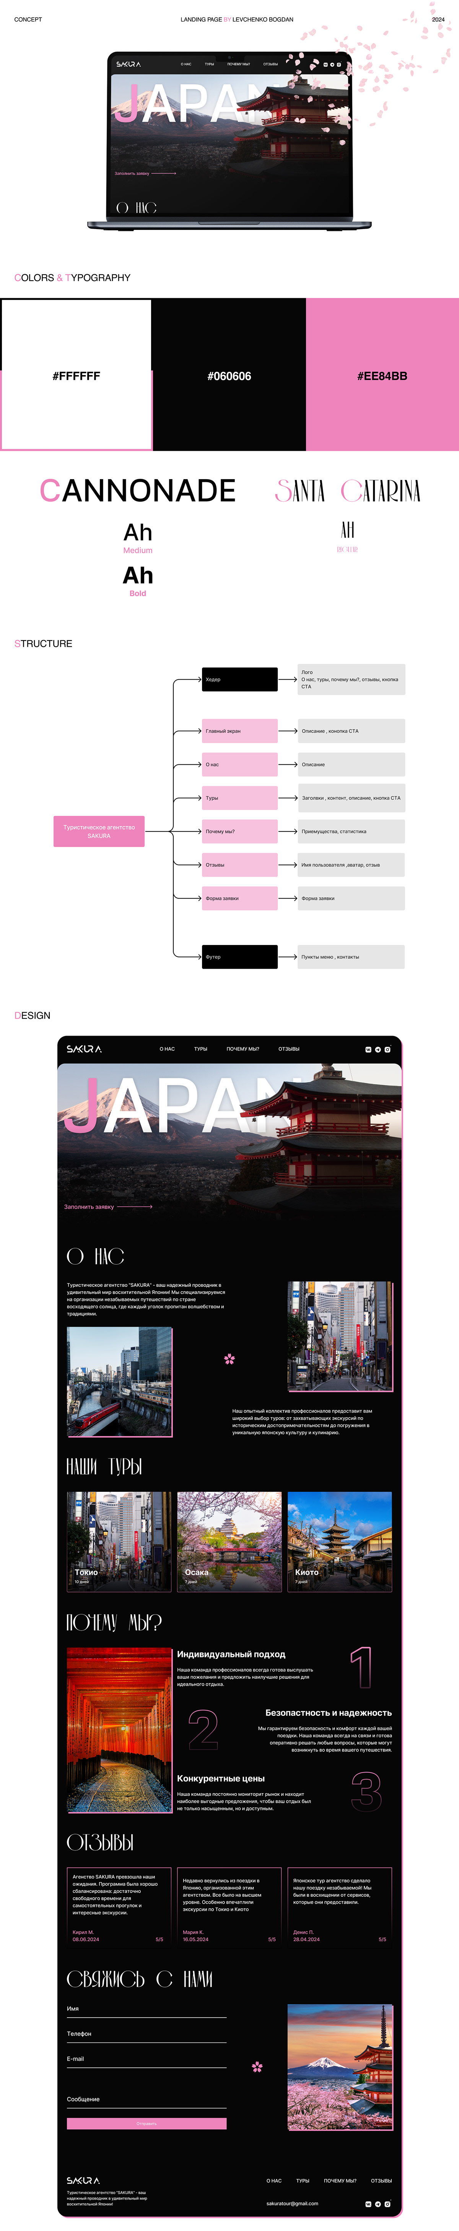Click the Почему мы? structure block
459x2231 pixels.
(240, 831)
